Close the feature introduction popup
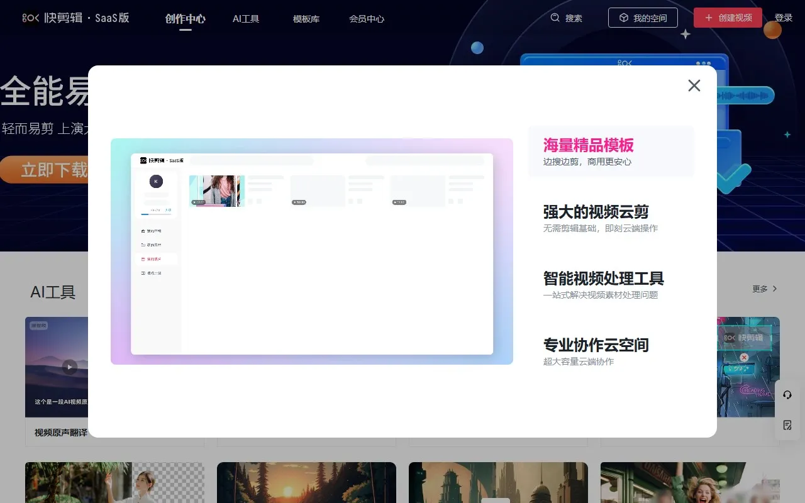The image size is (805, 503). [x=694, y=85]
